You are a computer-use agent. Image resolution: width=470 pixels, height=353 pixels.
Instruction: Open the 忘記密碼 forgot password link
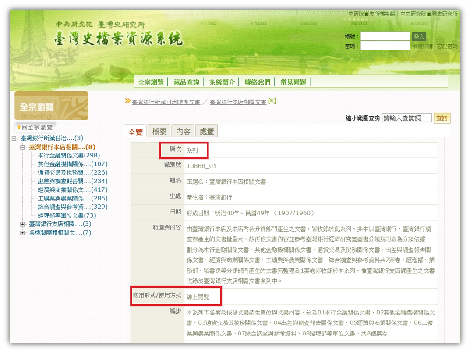point(447,46)
